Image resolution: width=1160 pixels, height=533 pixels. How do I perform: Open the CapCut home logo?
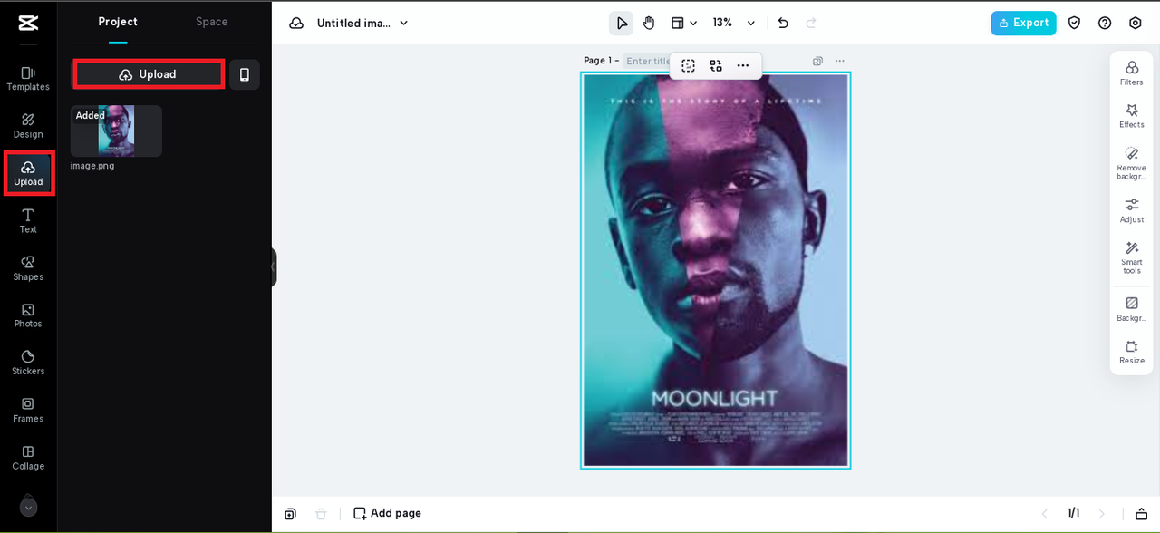[28, 23]
